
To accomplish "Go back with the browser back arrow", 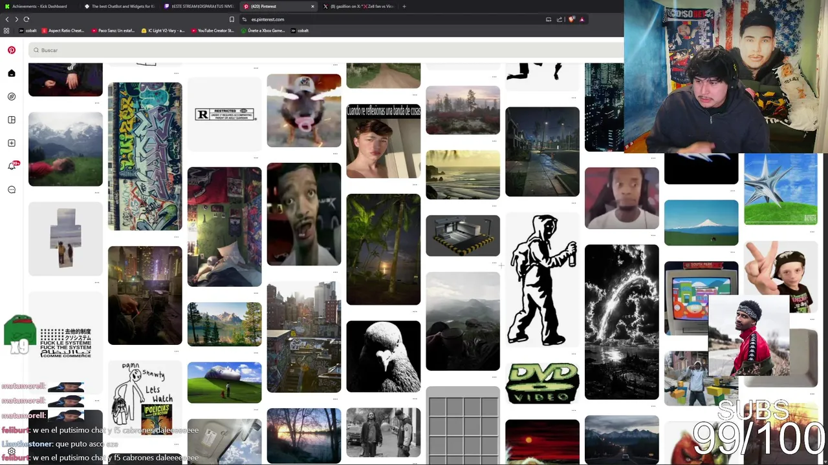I will (7, 19).
